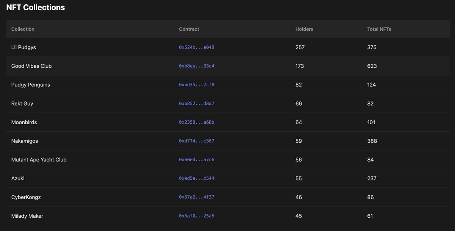The width and height of the screenshot is (455, 231).
Task: Select the Lil Pudgys collection name
Action: coord(24,47)
